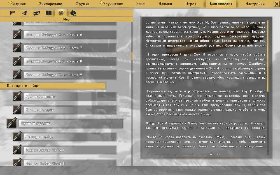Screen dimensions: 280x175
Task: Click the article text scrollbar
Action: pos(268,56)
